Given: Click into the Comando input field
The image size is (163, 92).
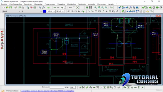Looking at the screenshot, I should coord(57,87).
